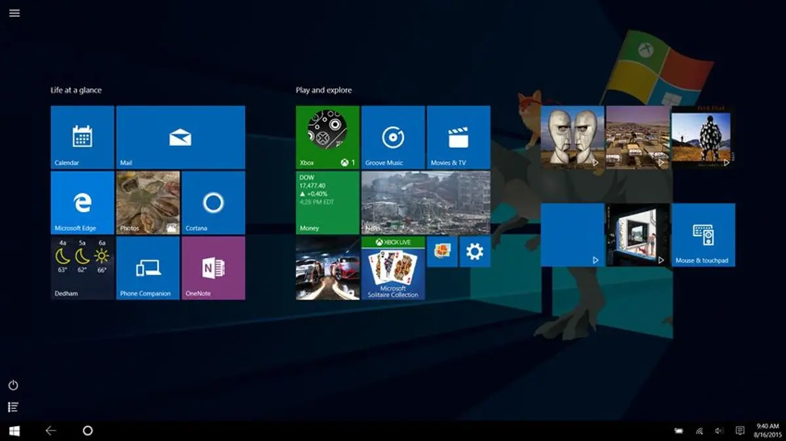
Task: Open the Power options button
Action: coord(13,385)
